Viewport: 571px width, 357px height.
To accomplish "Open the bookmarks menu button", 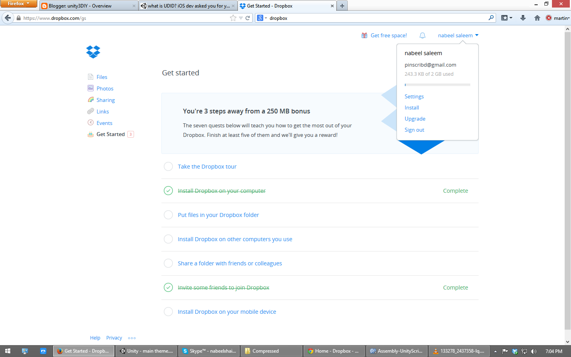I will [507, 18].
